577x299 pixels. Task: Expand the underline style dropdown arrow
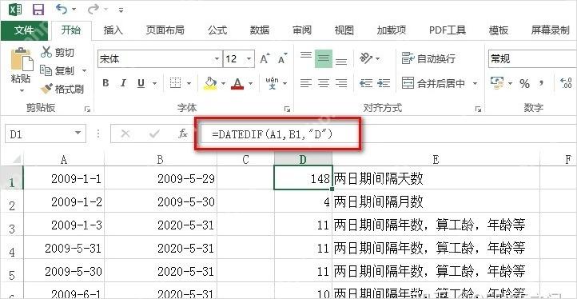coord(154,84)
